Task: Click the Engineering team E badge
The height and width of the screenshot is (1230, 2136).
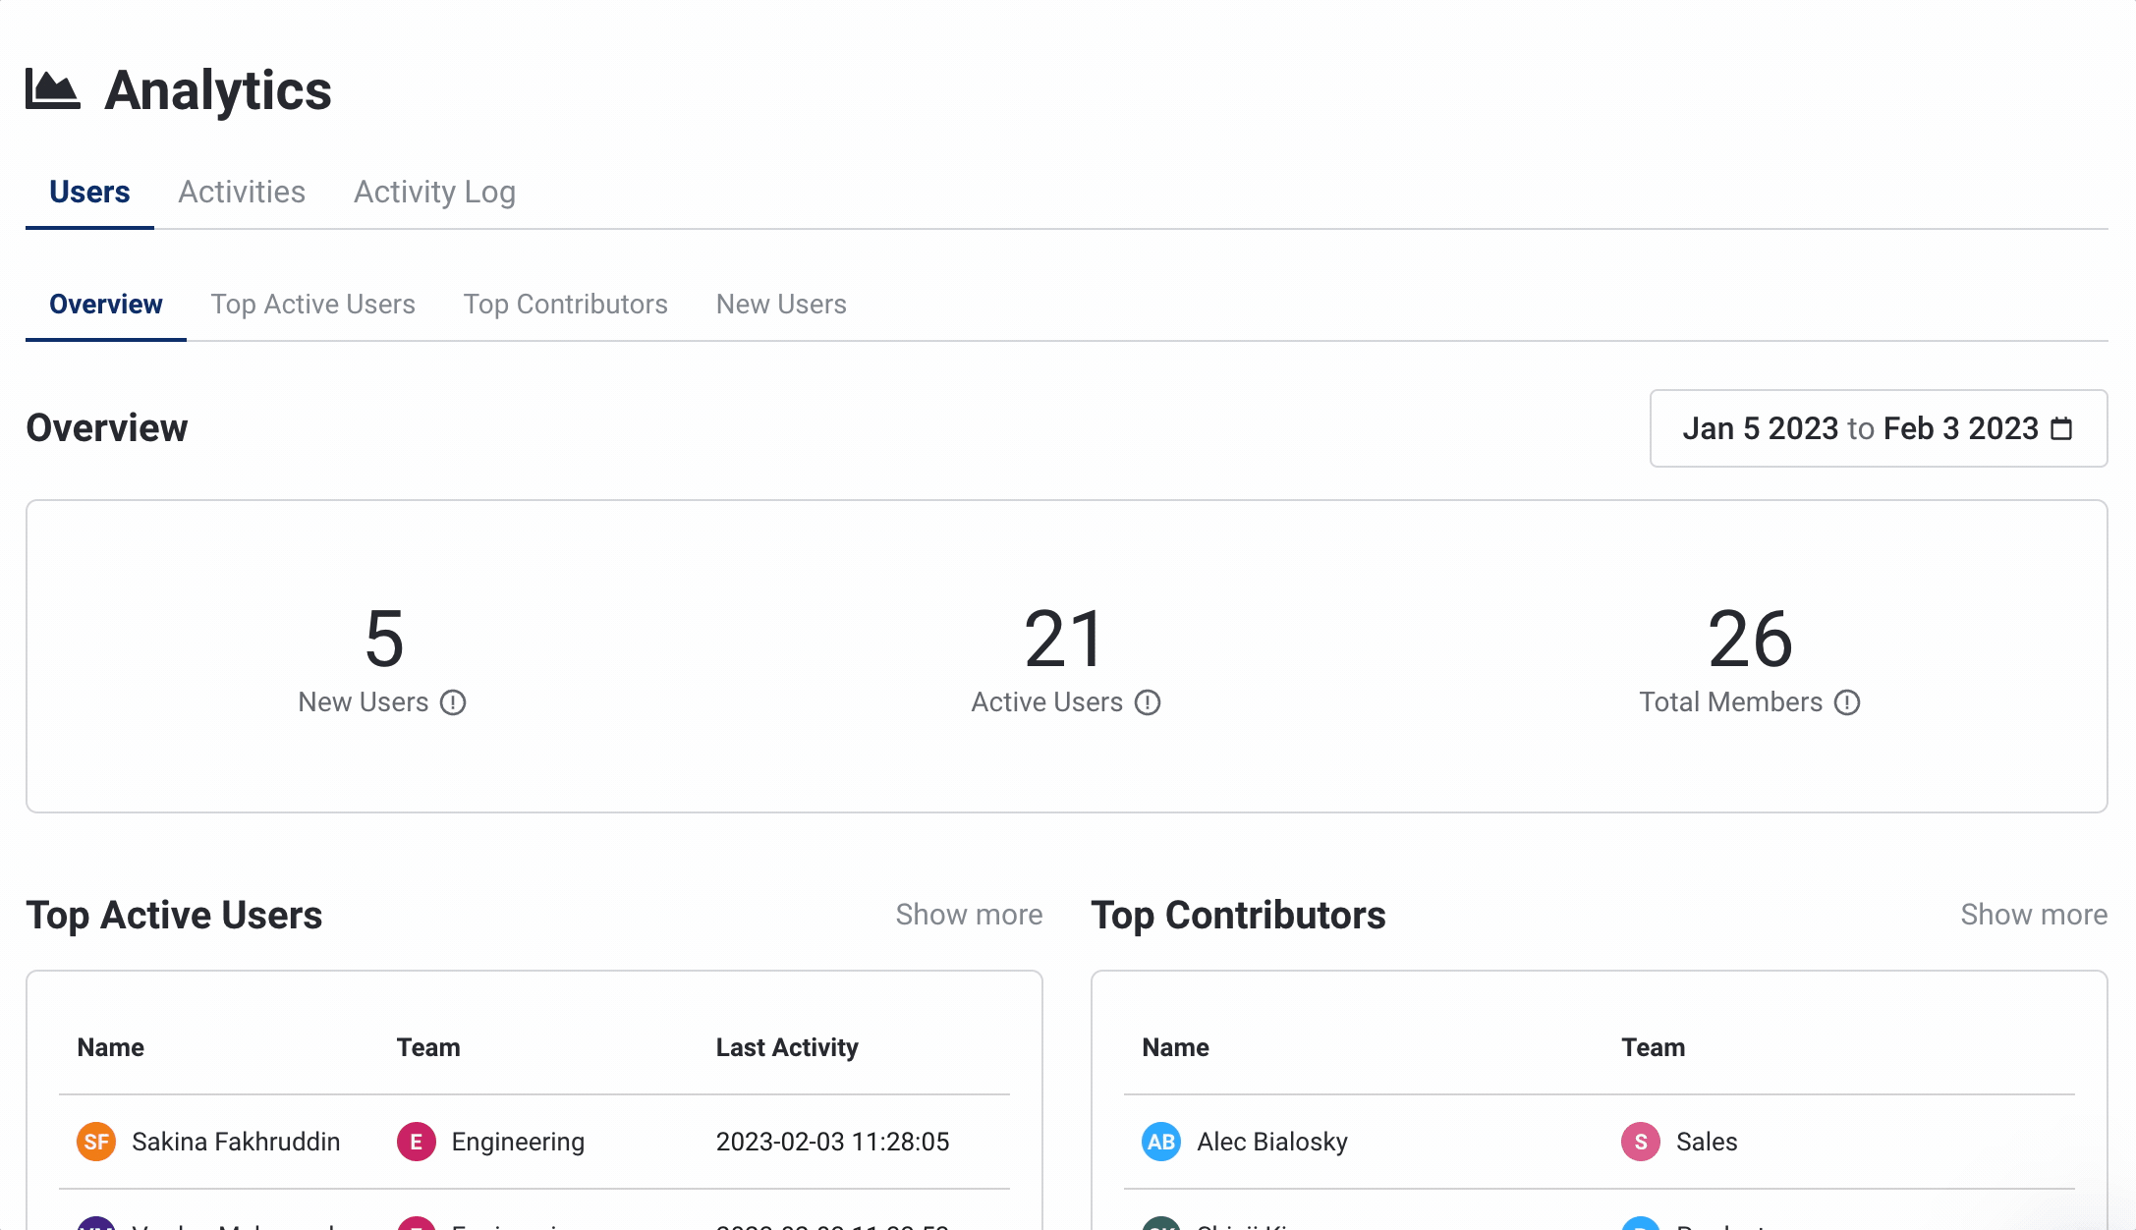Action: pos(417,1142)
